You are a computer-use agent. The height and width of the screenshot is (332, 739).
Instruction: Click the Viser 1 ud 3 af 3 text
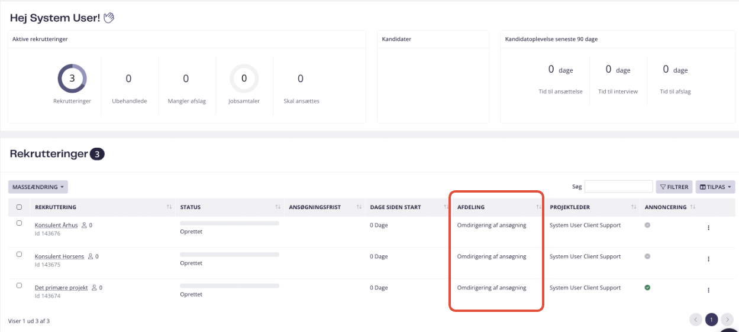(29, 321)
